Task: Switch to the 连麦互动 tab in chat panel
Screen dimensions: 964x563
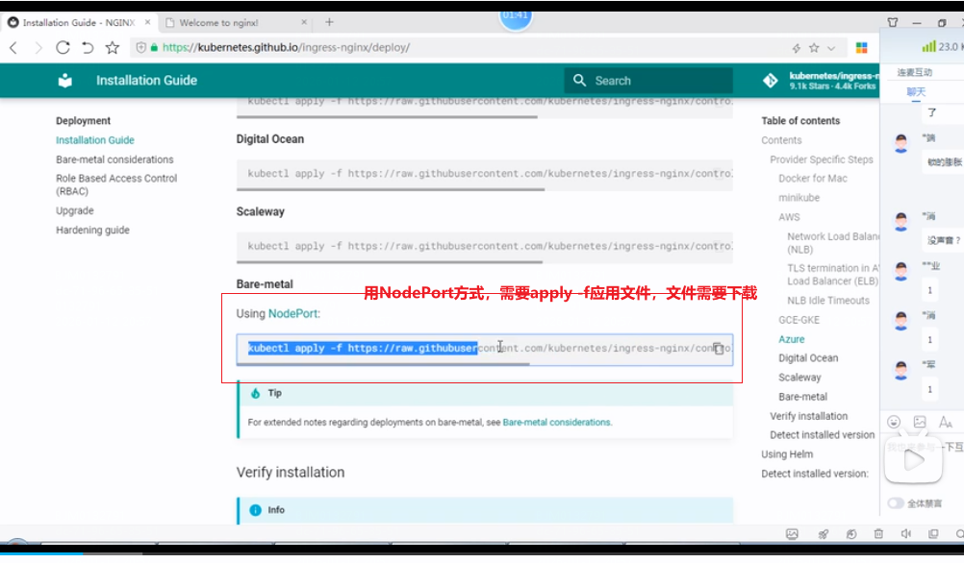Action: coord(914,72)
